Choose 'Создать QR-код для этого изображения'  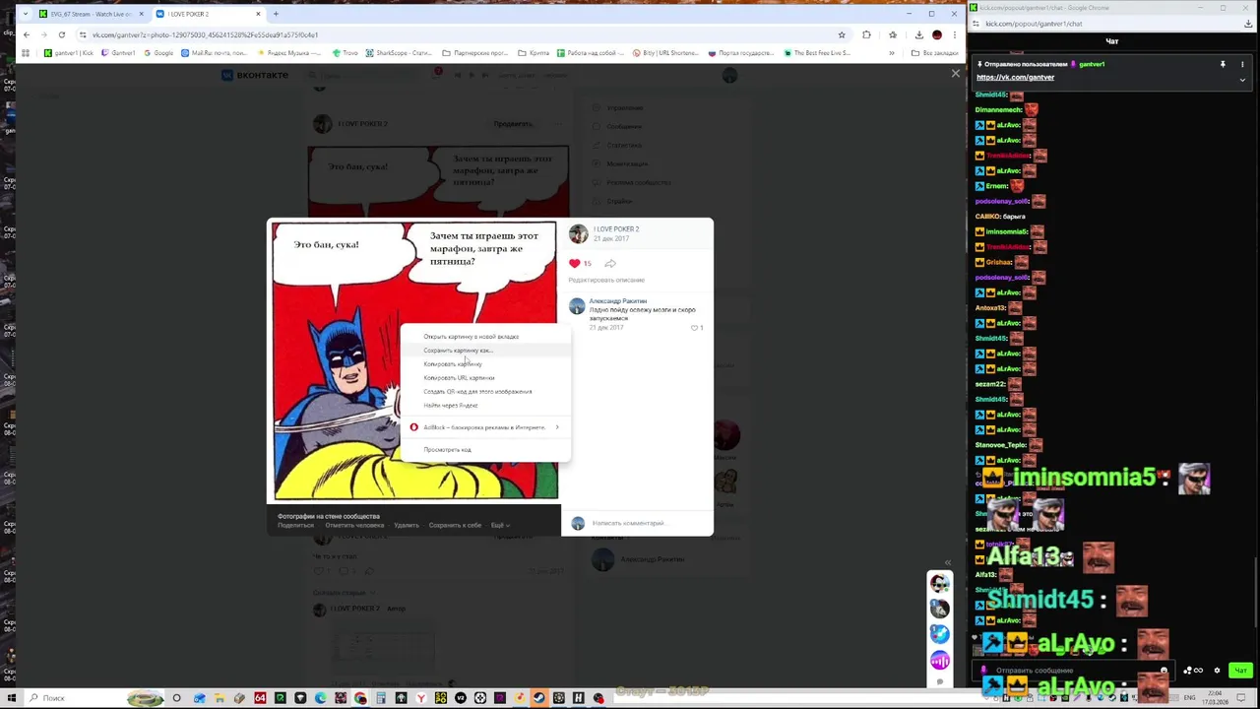[477, 392]
